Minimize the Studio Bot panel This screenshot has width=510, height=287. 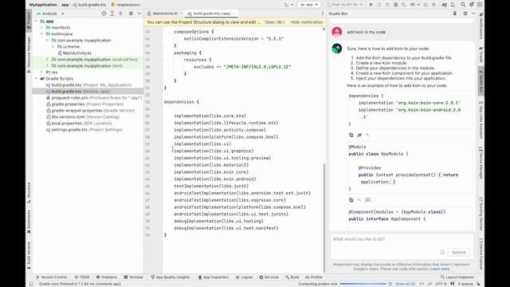473,14
